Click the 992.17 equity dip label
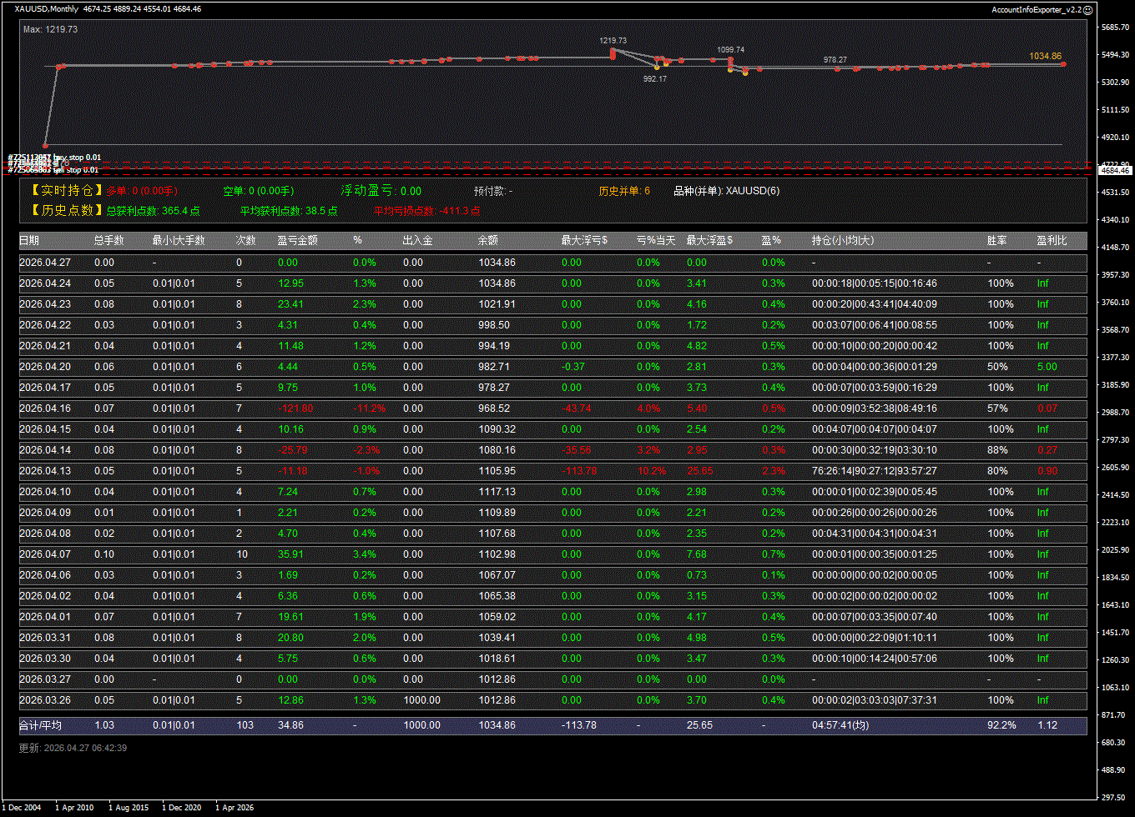 654,78
